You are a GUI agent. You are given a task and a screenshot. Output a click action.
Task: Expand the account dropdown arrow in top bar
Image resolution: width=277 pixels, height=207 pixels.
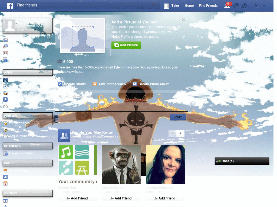click(x=264, y=6)
